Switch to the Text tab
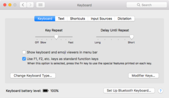Image resolution: width=169 pixels, height=98 pixels. (61, 18)
